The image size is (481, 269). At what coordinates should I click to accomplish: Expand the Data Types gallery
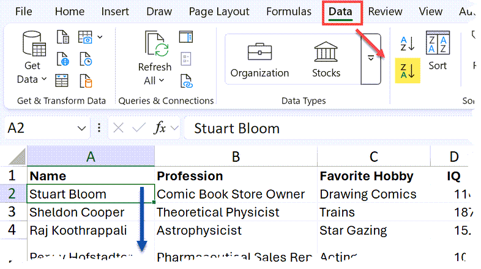coord(371,58)
